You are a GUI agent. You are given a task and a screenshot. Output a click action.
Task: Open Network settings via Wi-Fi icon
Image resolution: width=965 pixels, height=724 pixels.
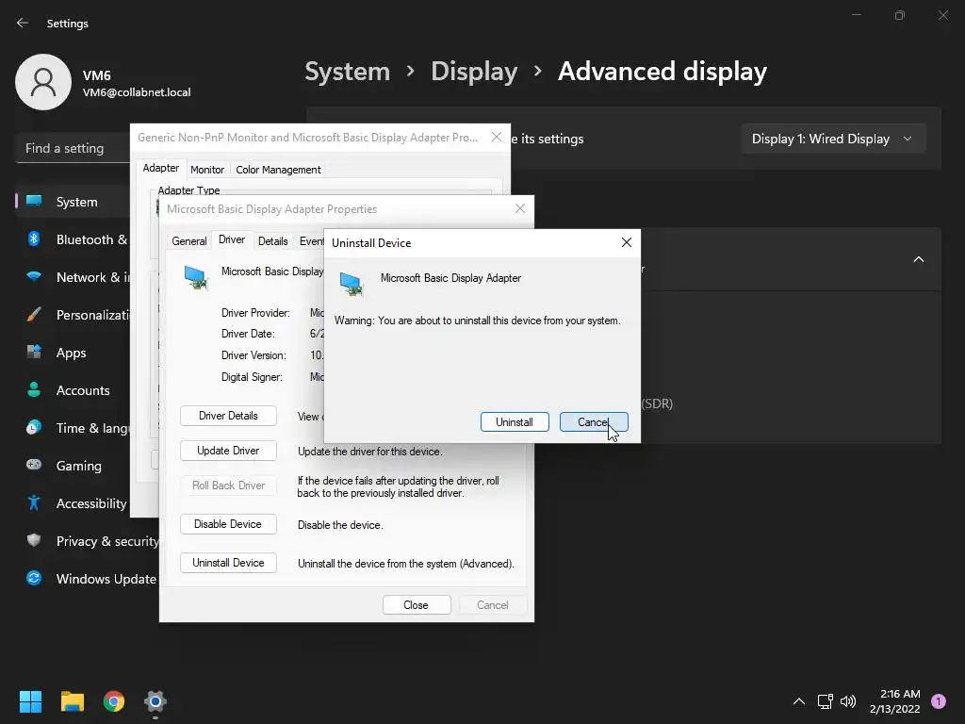34,276
